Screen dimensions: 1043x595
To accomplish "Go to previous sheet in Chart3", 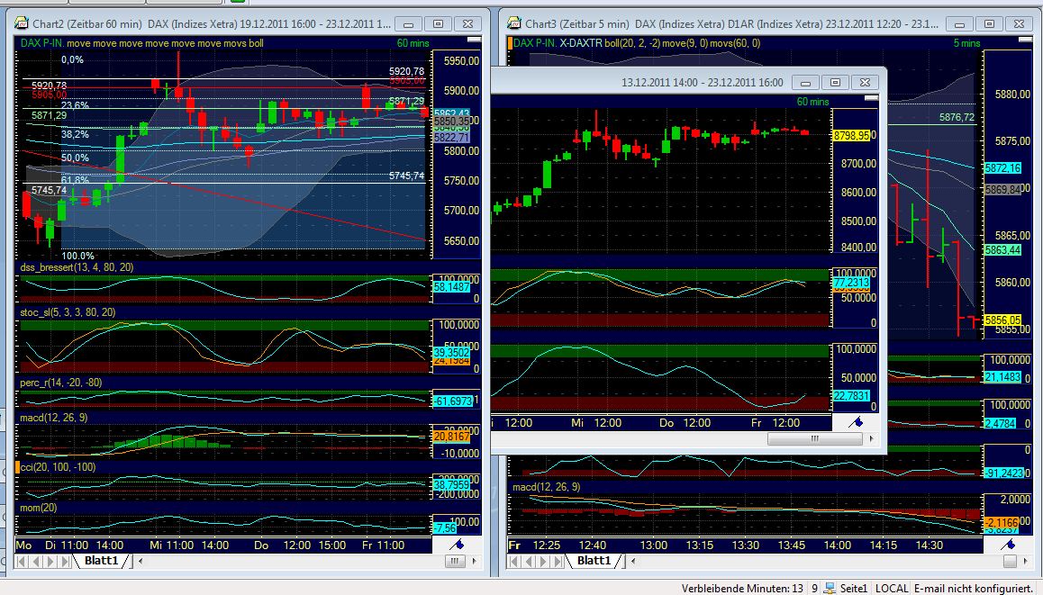I will coord(530,562).
